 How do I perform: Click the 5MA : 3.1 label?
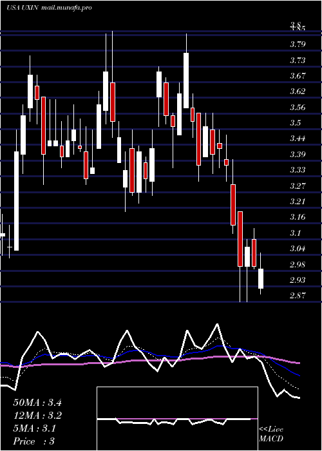(x=35, y=428)
